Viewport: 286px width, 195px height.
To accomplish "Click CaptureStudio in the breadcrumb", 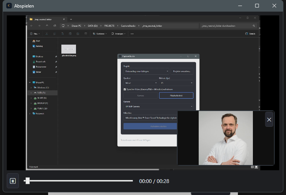I will 128,26.
